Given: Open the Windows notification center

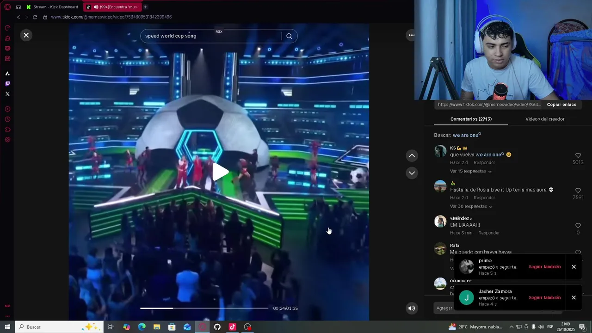Looking at the screenshot, I should (x=583, y=327).
